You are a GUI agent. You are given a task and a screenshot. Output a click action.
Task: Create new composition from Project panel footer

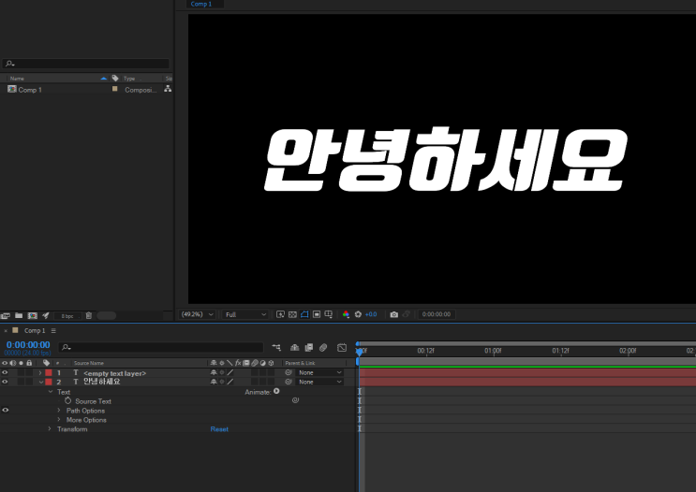32,316
